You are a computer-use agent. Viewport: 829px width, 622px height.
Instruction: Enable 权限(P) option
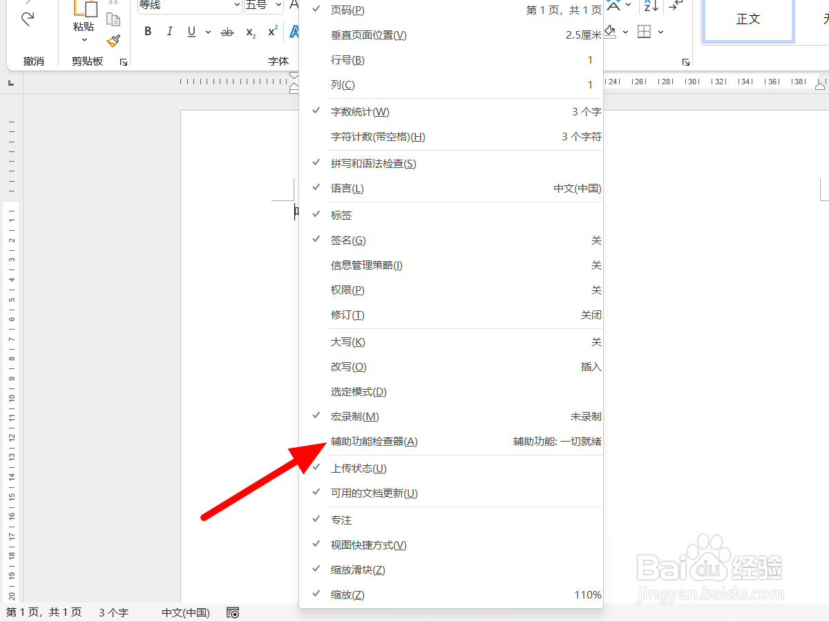[451, 290]
